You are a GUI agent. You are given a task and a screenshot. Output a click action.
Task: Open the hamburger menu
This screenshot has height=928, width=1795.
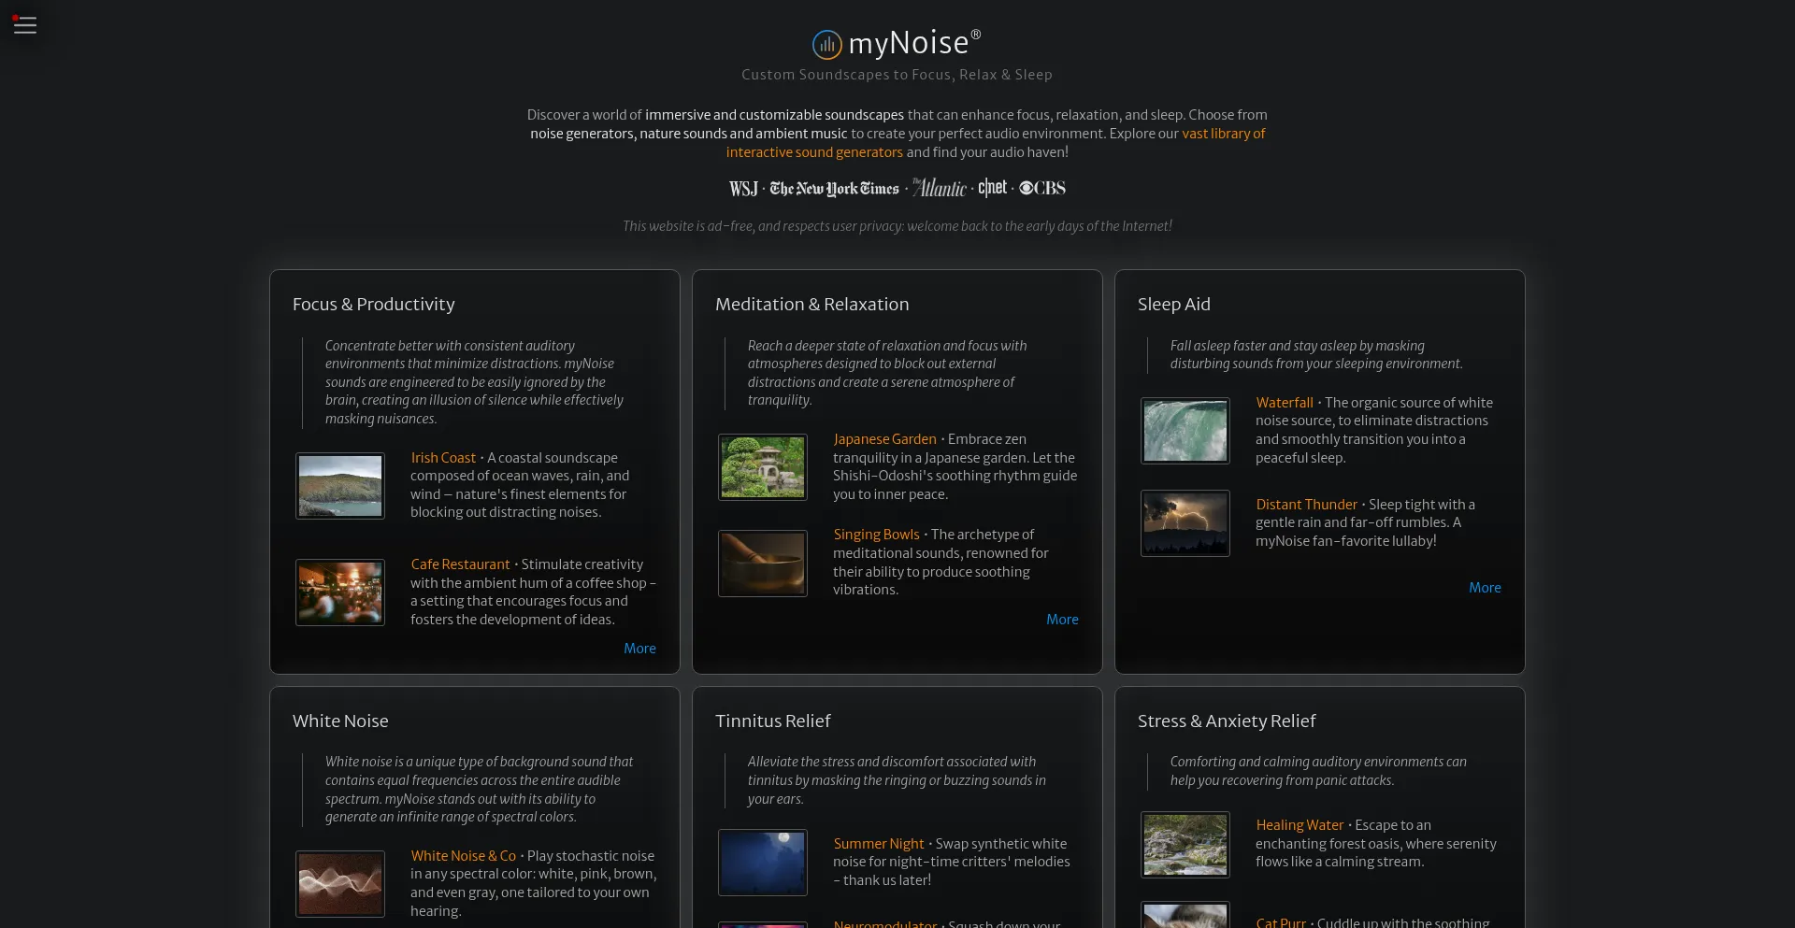pyautogui.click(x=25, y=25)
